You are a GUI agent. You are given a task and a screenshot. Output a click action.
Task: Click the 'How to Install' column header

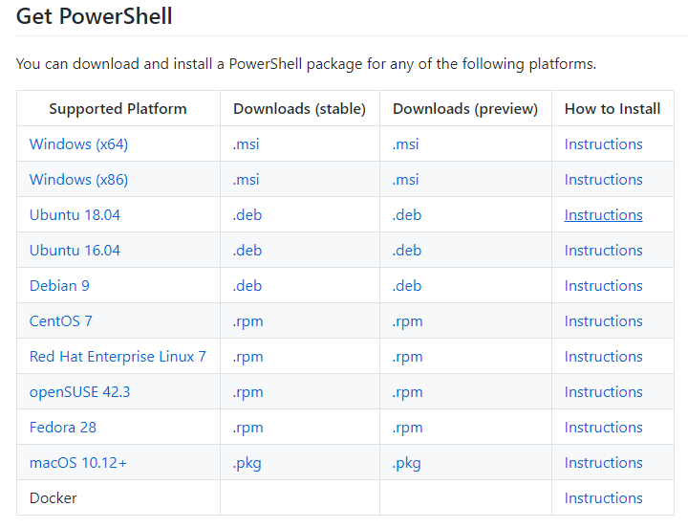click(613, 108)
